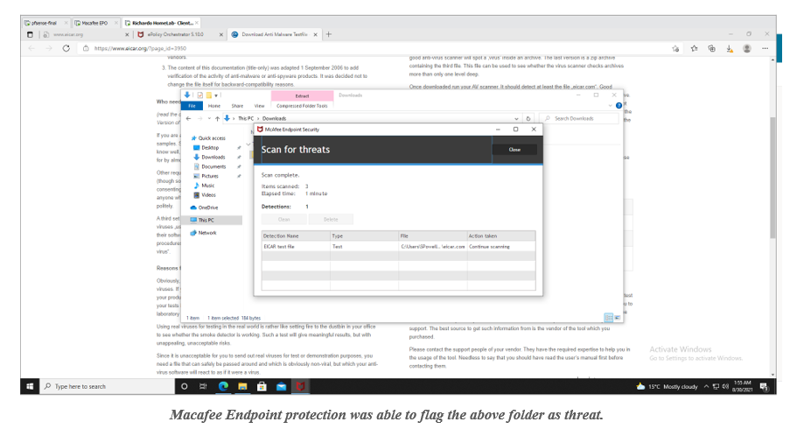Open Edge Favorites star icon
The width and height of the screenshot is (790, 429).
point(695,48)
